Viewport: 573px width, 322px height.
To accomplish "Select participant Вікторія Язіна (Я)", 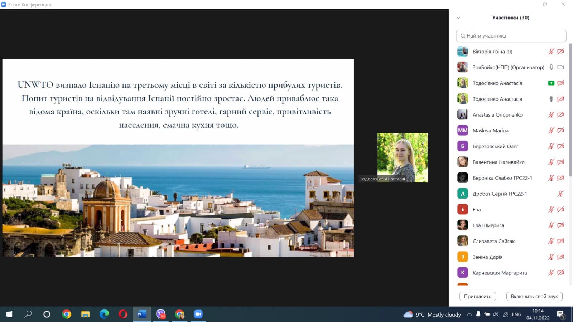I will point(511,52).
